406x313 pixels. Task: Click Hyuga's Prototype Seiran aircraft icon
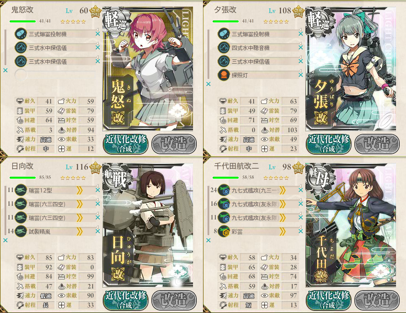click(x=21, y=232)
